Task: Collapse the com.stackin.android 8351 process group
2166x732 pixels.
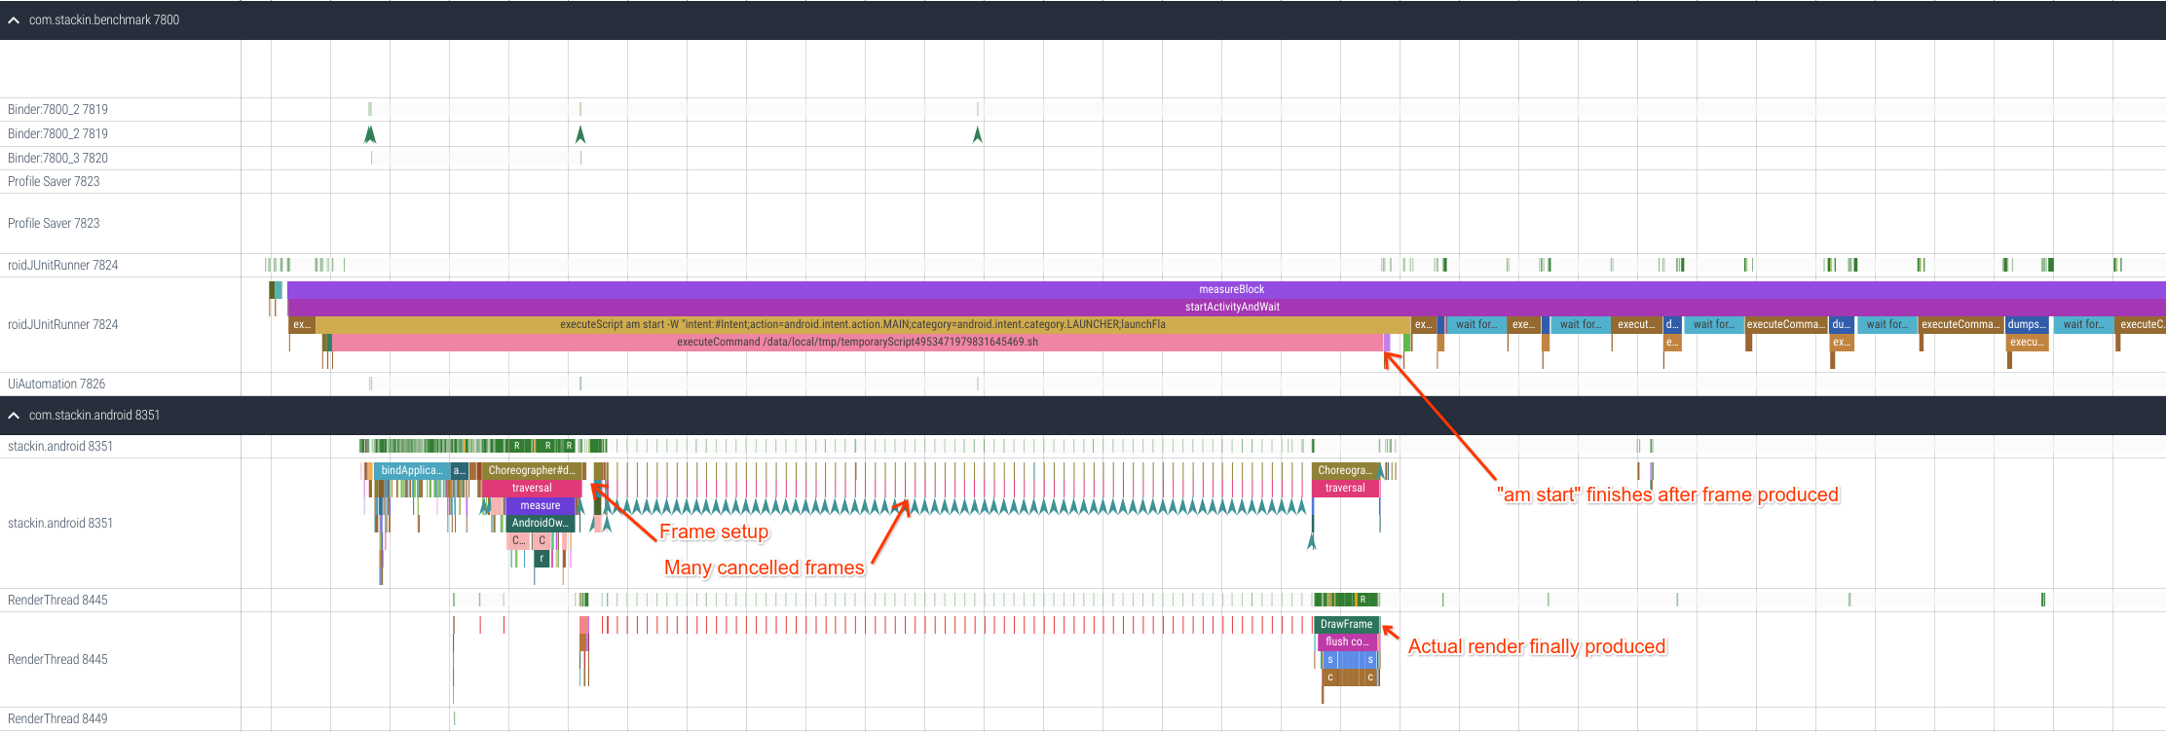Action: [x=14, y=416]
